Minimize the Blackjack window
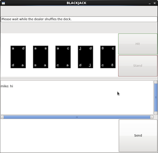The image size is (158, 153). [x=150, y=3]
